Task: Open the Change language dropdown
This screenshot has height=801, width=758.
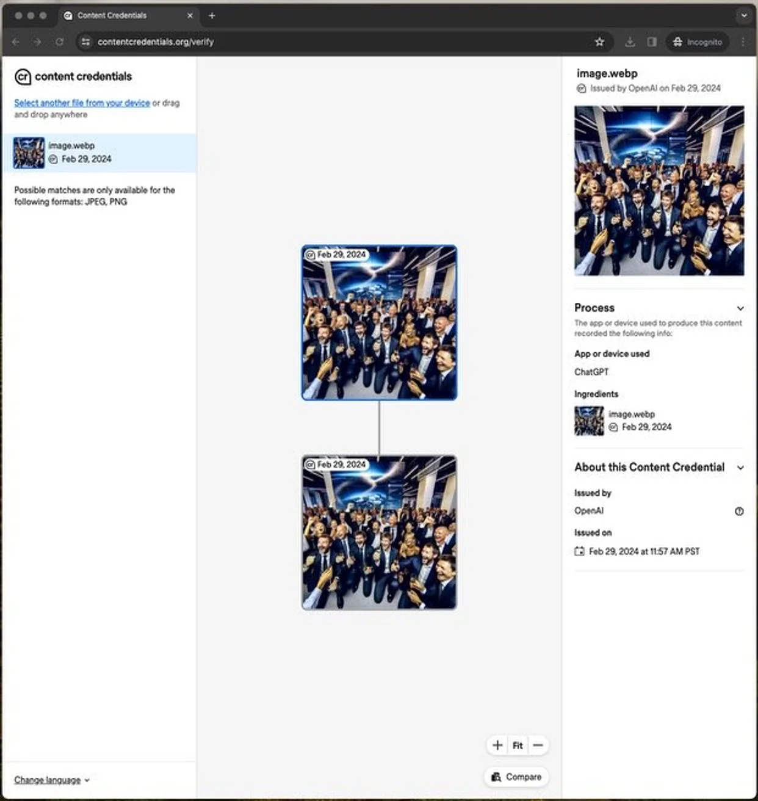Action: (x=52, y=780)
